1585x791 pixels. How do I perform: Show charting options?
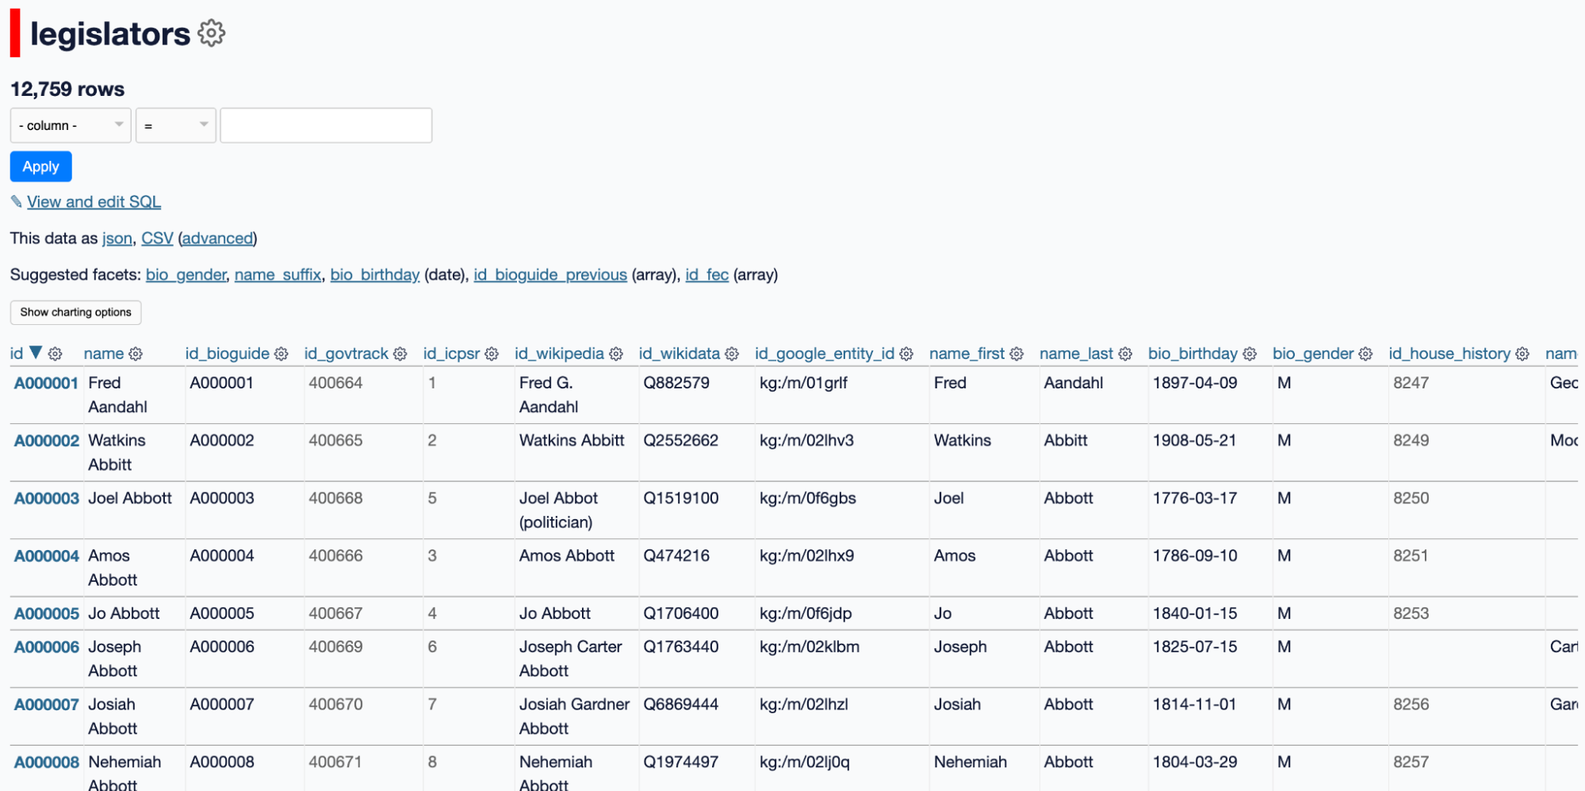75,312
